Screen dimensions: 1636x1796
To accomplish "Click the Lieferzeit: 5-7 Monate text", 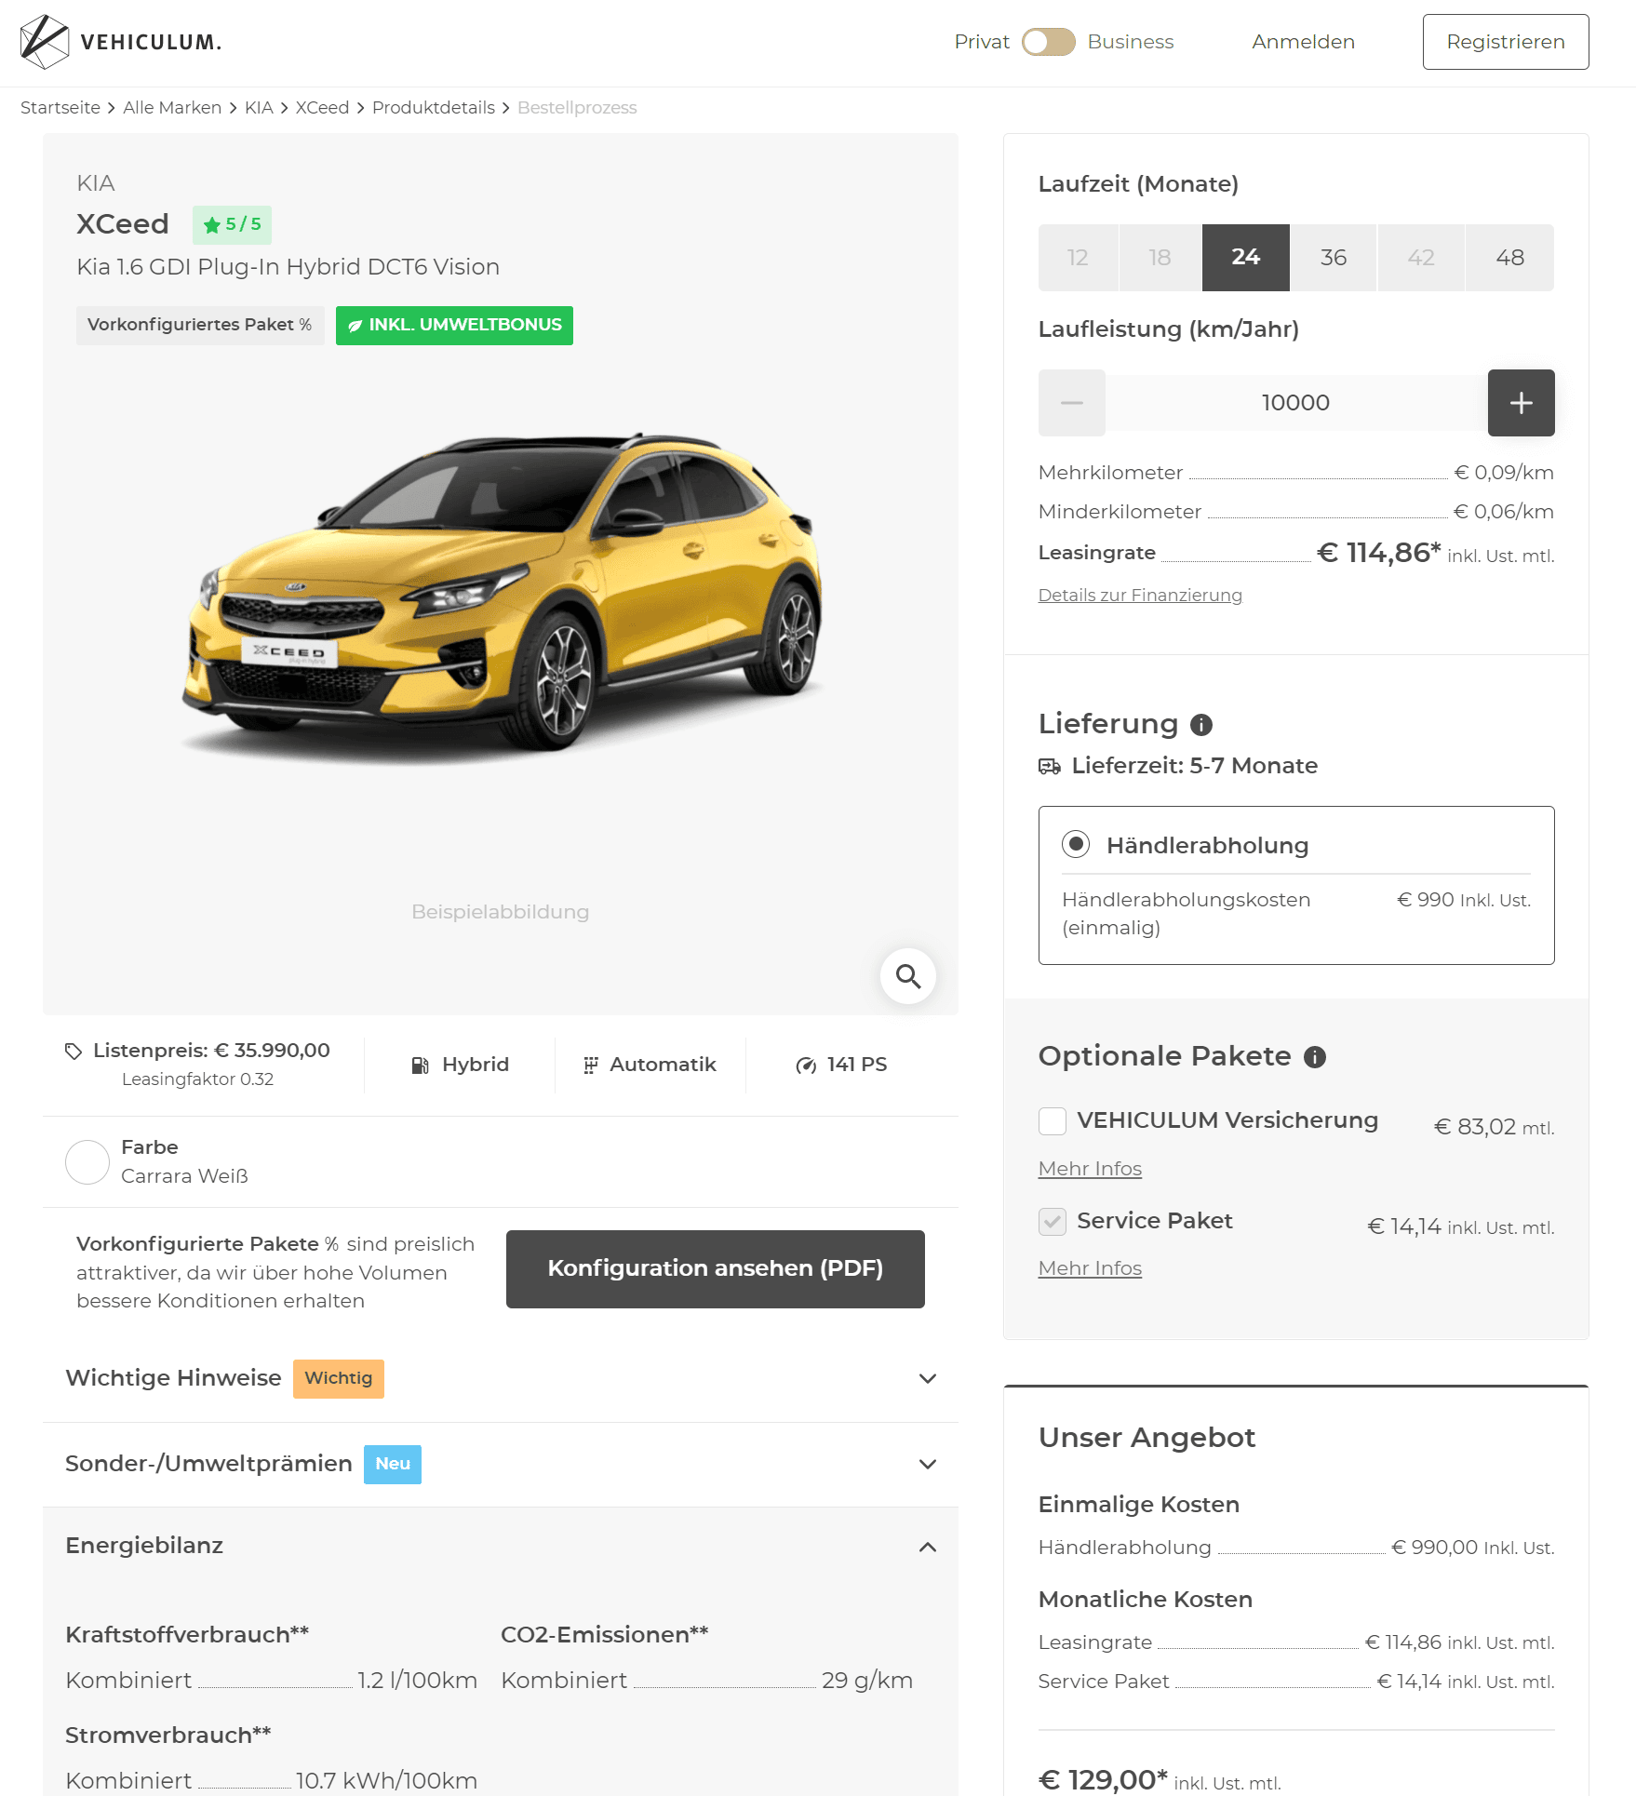I will click(x=1195, y=766).
